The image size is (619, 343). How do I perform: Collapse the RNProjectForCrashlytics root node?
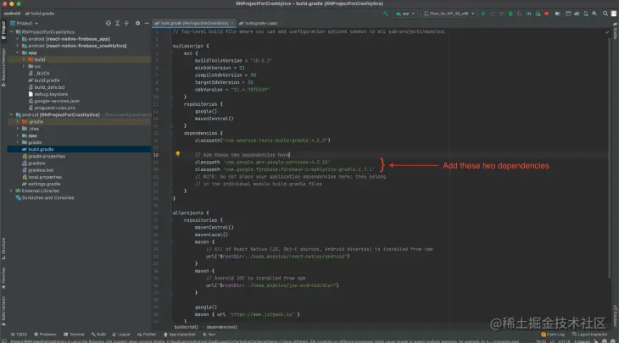tap(12, 32)
